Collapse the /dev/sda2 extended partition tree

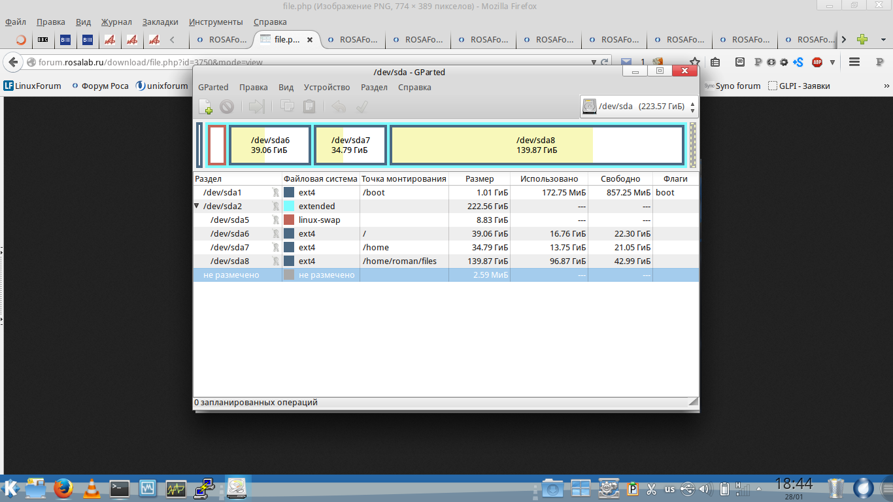(197, 206)
